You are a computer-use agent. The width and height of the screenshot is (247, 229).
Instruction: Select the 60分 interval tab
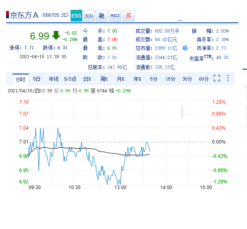pos(204,79)
